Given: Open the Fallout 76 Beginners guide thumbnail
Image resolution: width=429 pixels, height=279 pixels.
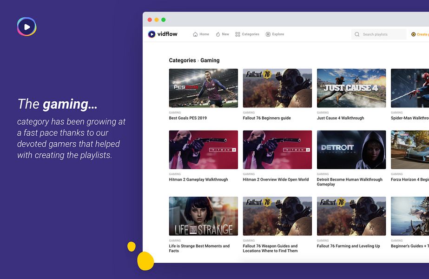Looking at the screenshot, I should point(277,88).
